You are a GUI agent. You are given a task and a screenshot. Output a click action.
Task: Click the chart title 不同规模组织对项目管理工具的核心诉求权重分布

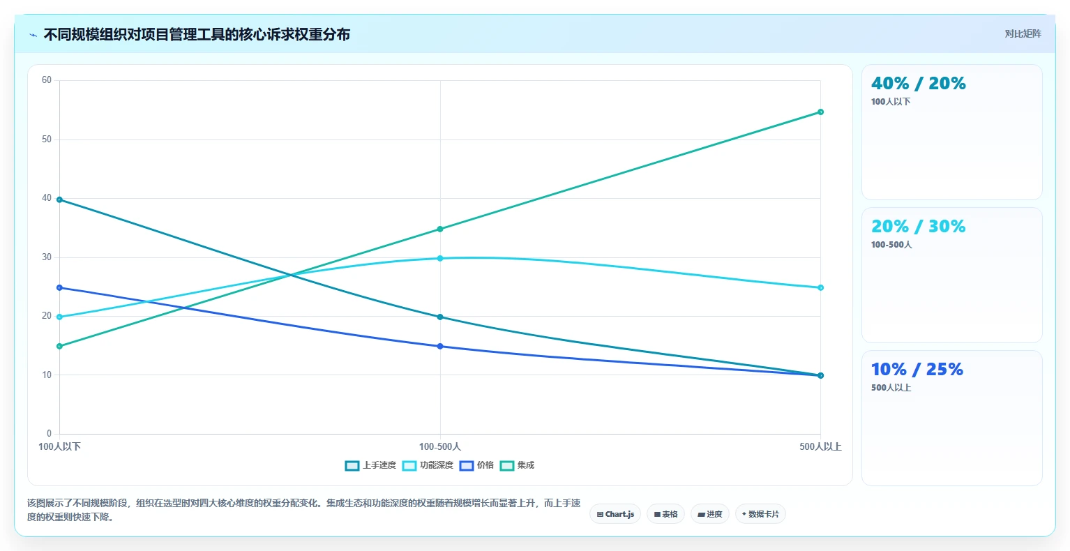(197, 34)
